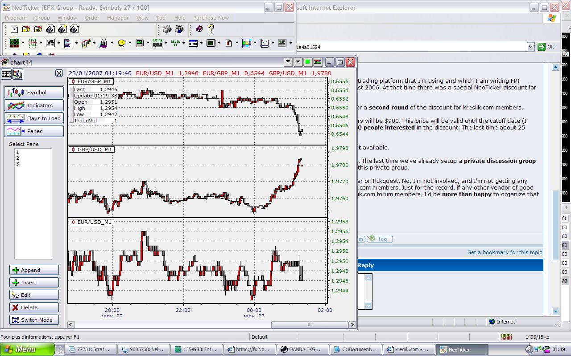Toggle the green square indicator in chart14 title bar

[x=307, y=62]
